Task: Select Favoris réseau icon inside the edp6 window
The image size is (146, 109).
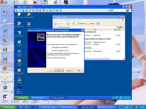Action: 19,34
